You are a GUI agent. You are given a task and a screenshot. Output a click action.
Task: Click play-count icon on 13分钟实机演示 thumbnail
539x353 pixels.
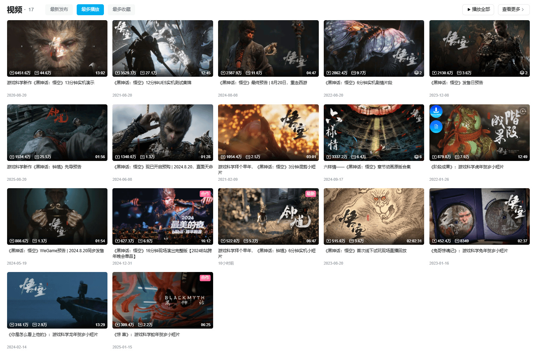(12, 73)
